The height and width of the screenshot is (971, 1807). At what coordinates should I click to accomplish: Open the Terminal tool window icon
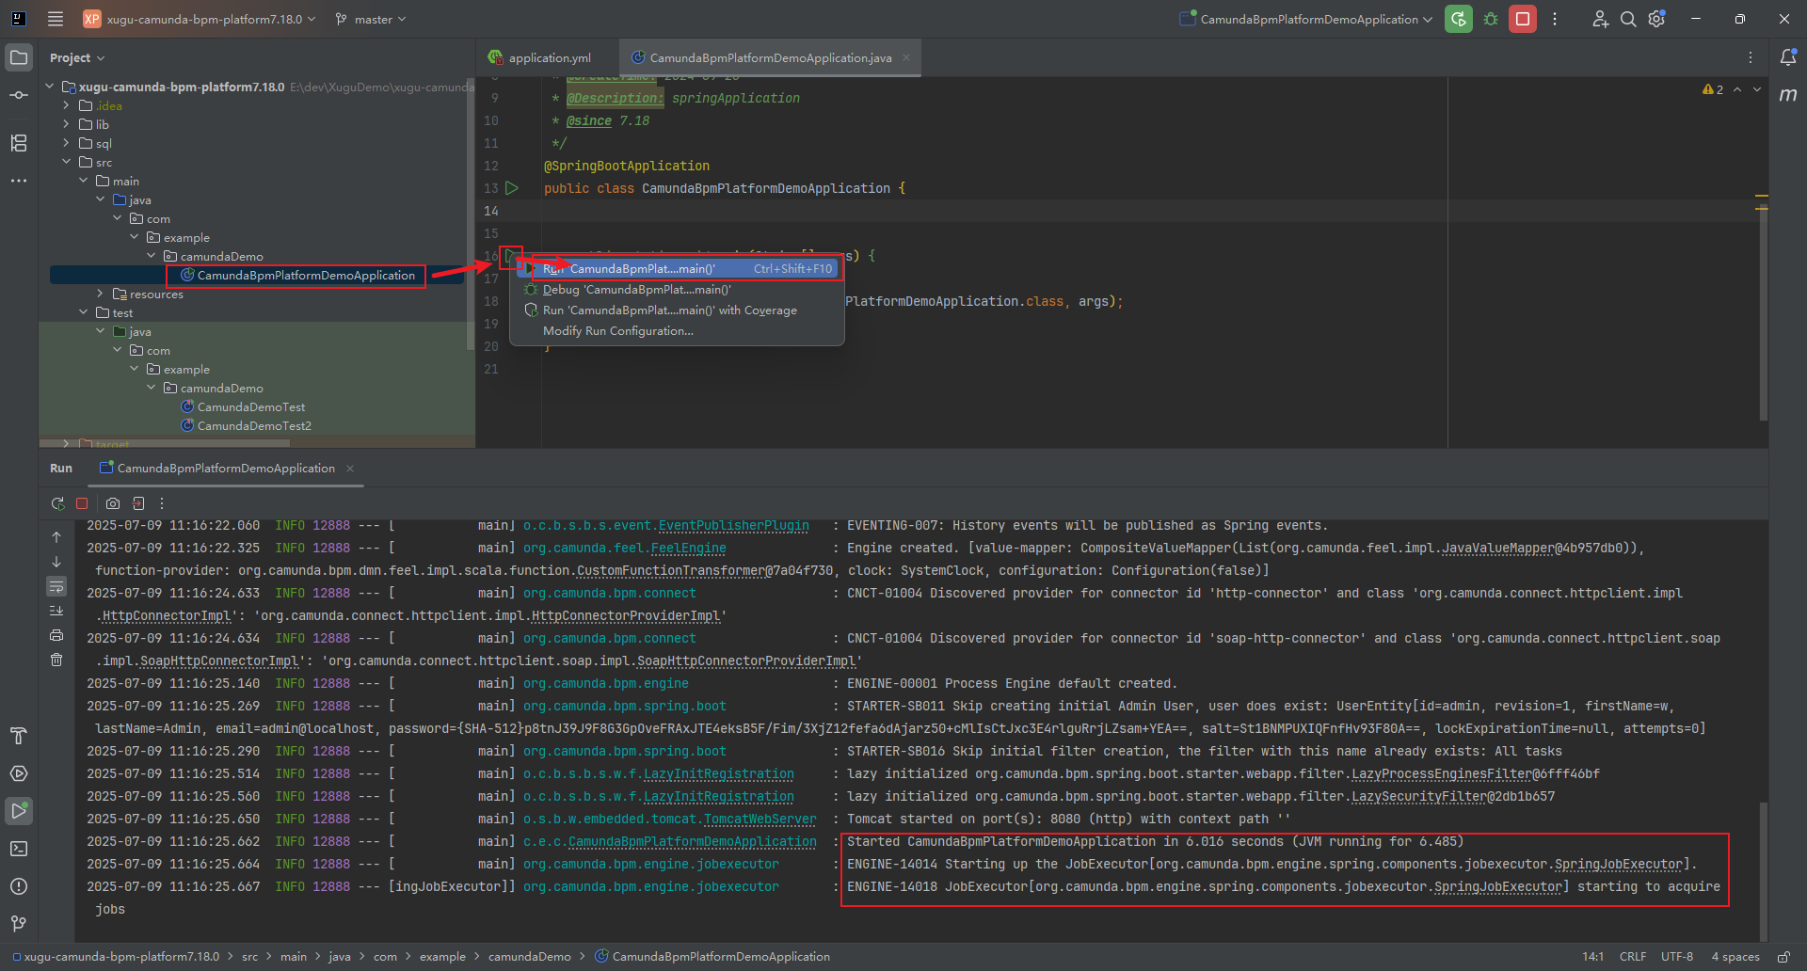point(19,849)
